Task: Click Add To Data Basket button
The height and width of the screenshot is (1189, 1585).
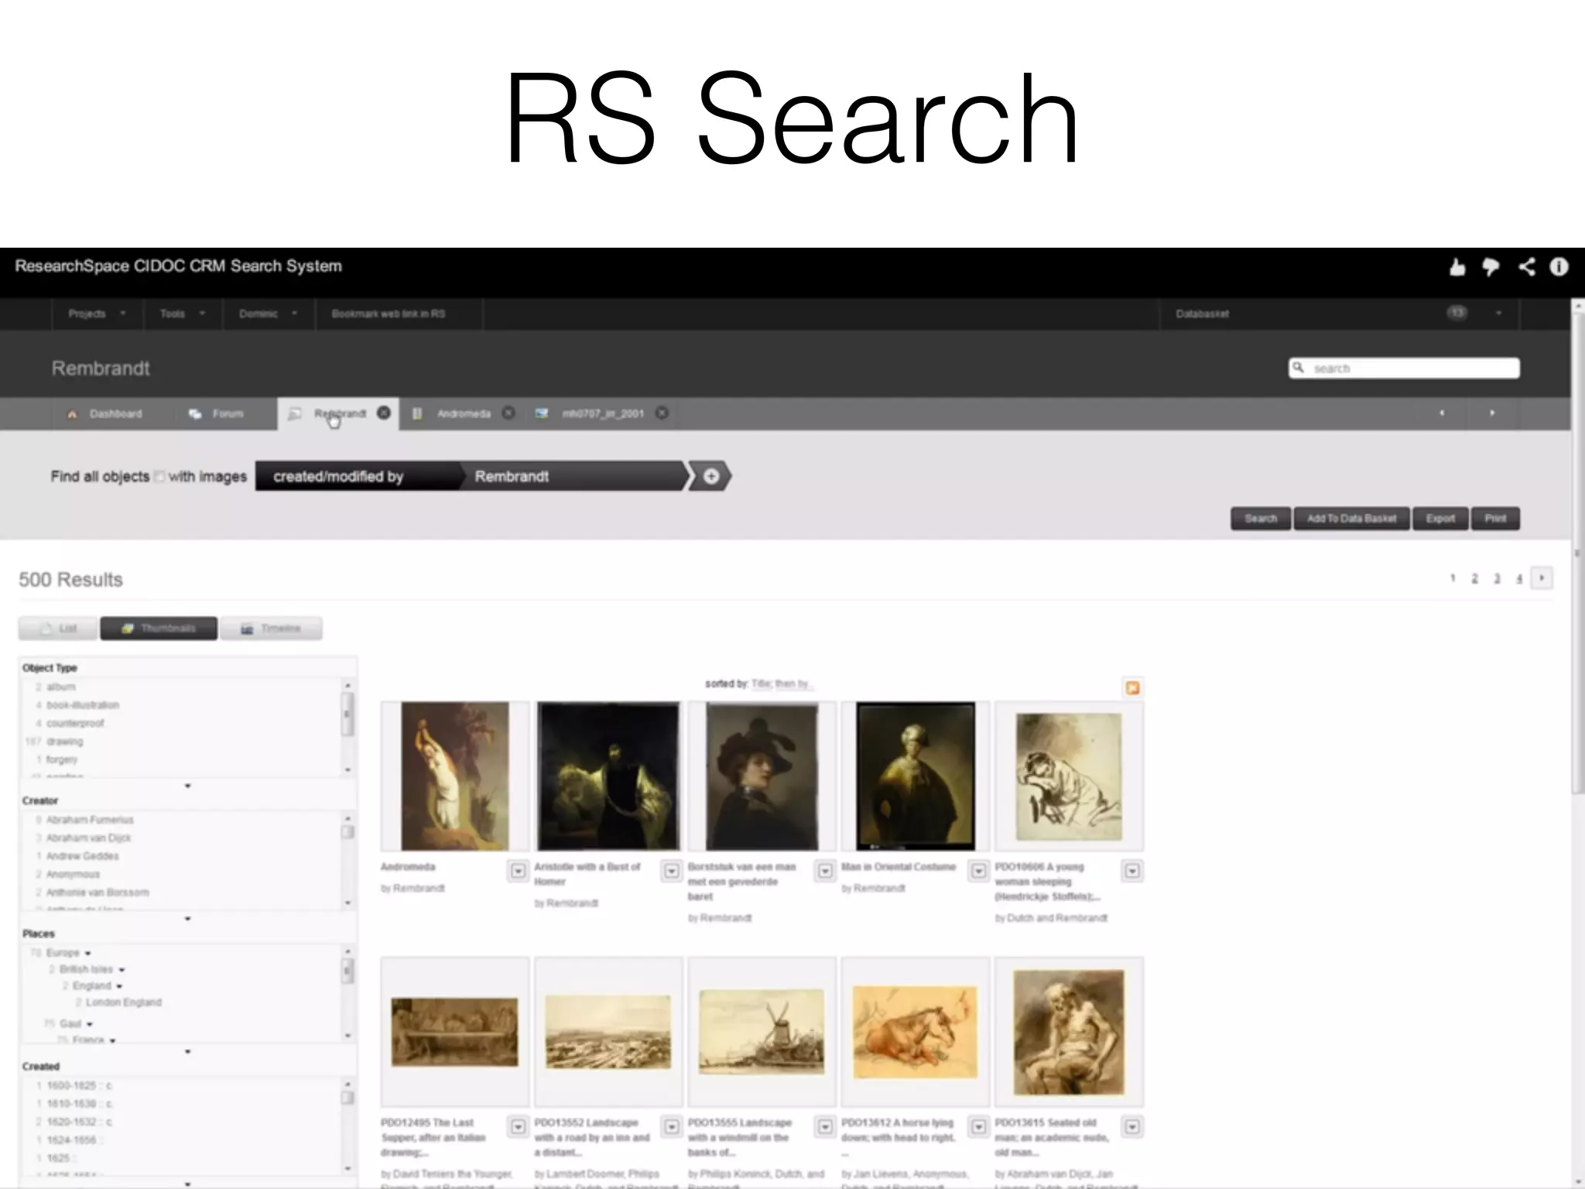Action: point(1351,519)
